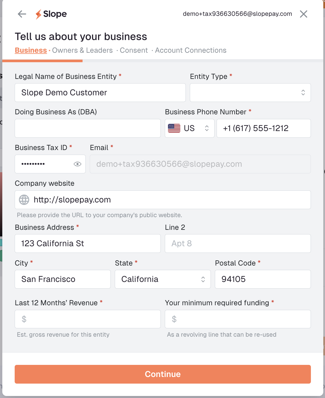Click the orange step progress bar
325x398 pixels.
(43, 61)
